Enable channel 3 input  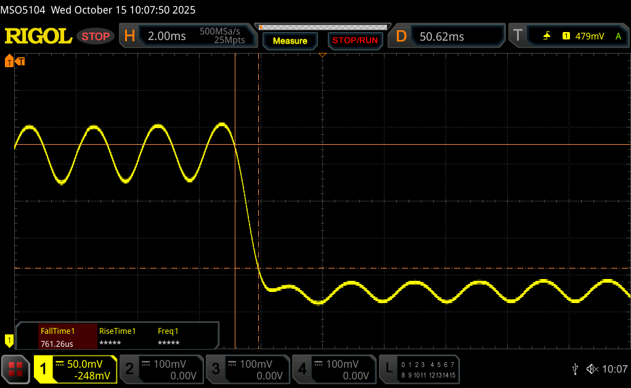coord(247,370)
